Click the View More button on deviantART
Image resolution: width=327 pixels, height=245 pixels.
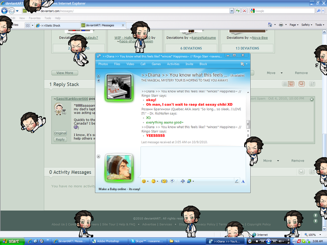[x=65, y=73]
